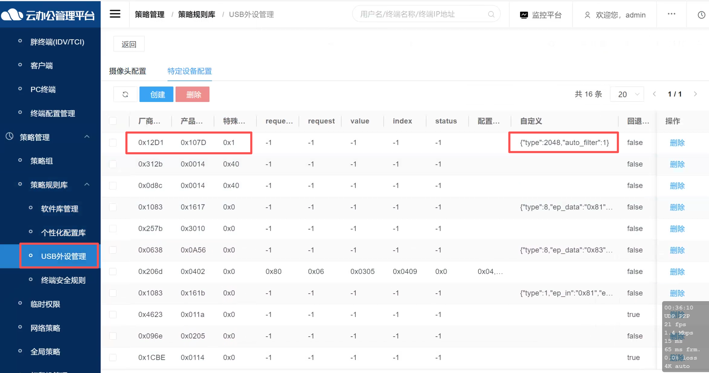Viewport: 709px width, 373px height.
Task: Check the row with vendor 0x257b
Action: pyautogui.click(x=113, y=228)
